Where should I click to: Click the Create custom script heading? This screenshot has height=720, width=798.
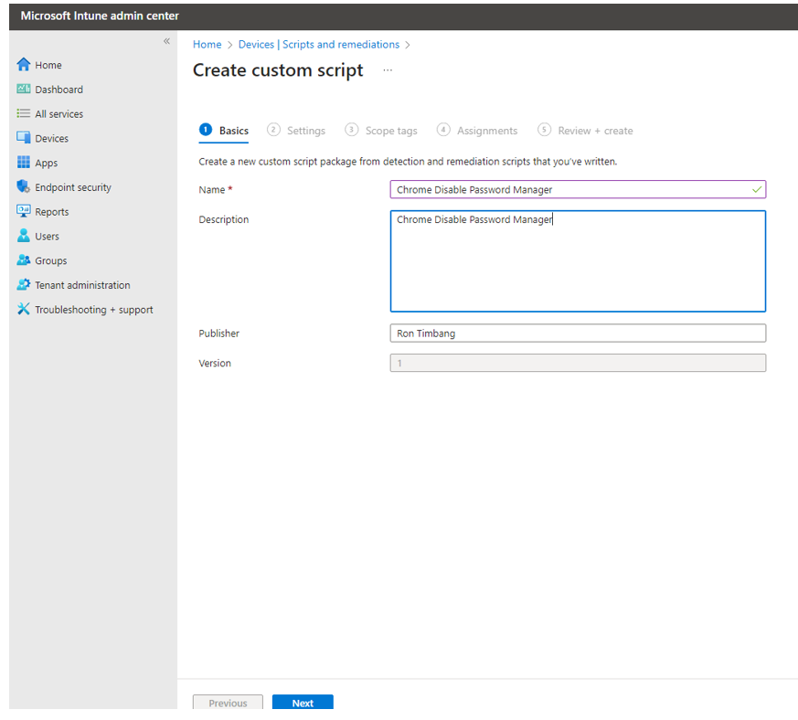pyautogui.click(x=278, y=70)
